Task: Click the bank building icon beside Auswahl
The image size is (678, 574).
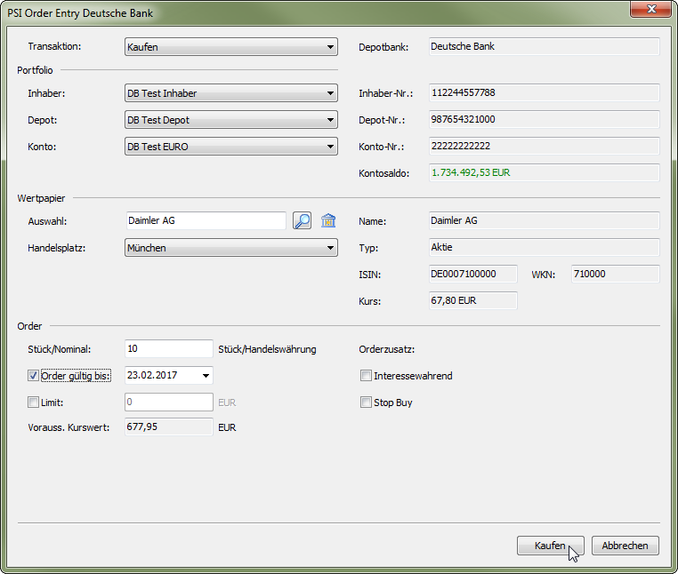Action: pyautogui.click(x=328, y=221)
